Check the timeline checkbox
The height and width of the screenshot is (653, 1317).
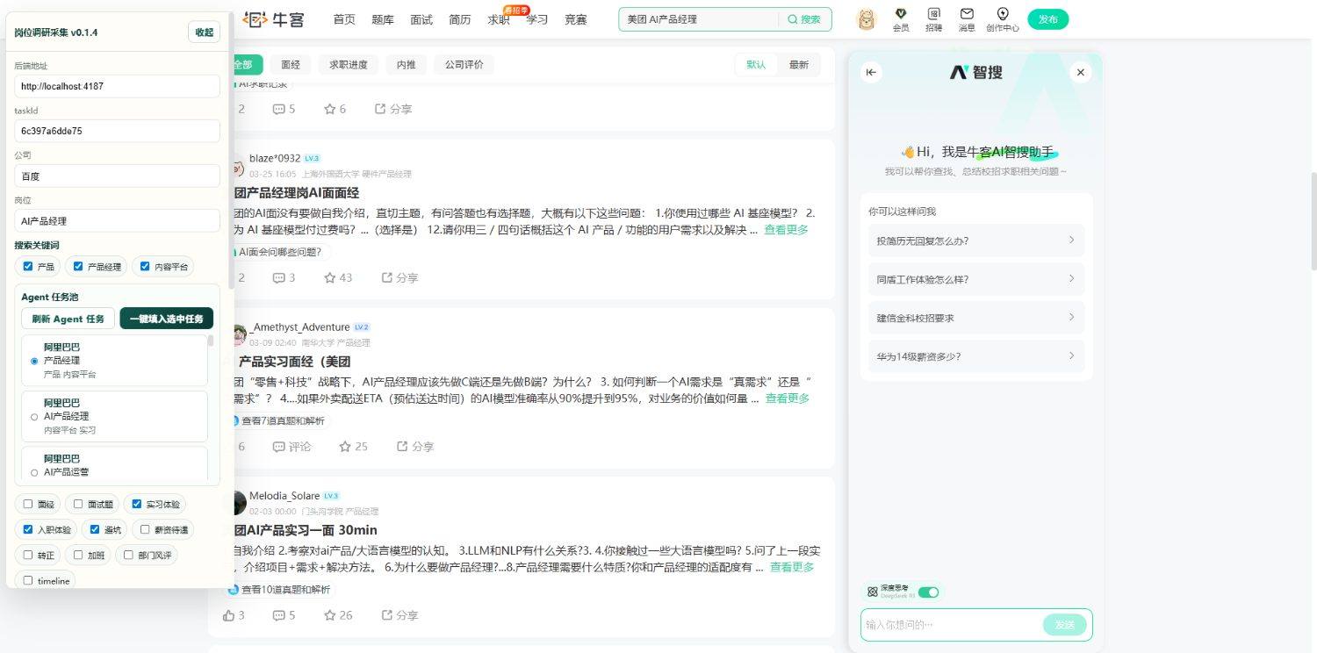(28, 580)
